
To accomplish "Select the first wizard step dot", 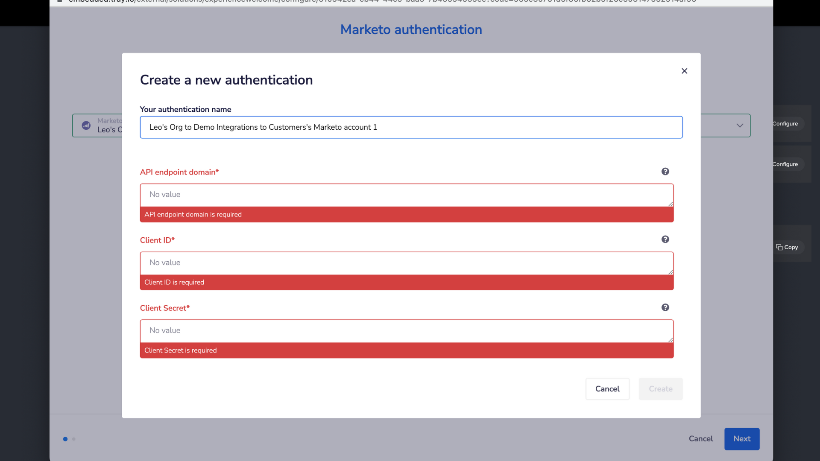I will click(65, 439).
